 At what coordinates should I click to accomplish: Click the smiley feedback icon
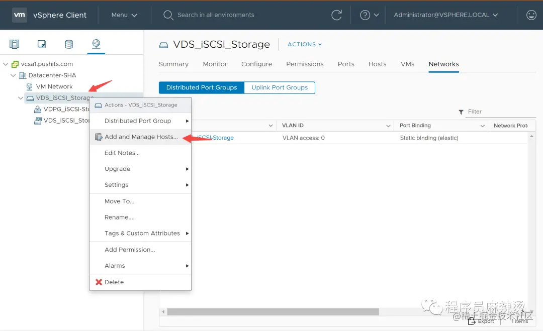531,15
